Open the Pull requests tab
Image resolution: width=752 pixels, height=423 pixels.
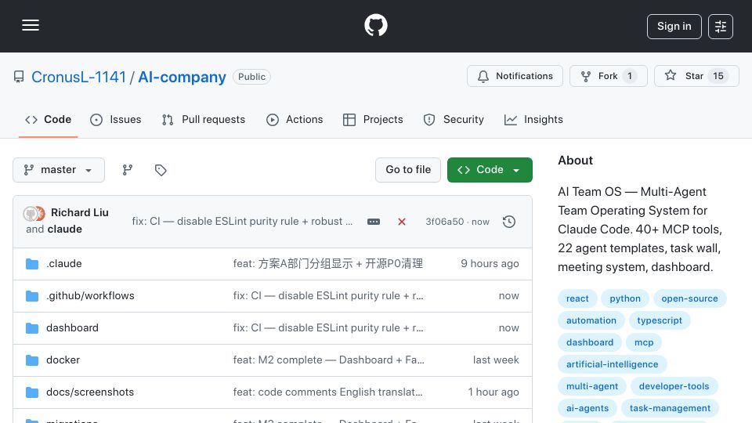[204, 119]
